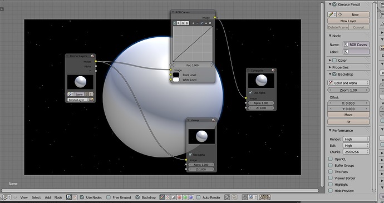Click copy nodes icon at header end
This screenshot has width=384, height=203.
point(262,197)
